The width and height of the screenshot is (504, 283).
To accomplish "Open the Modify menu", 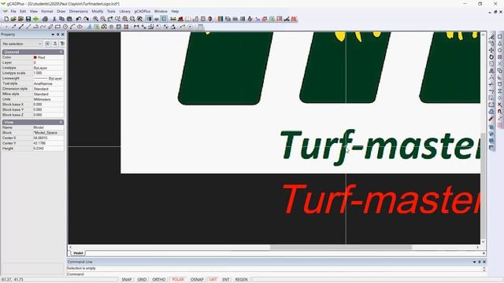I will [x=98, y=11].
